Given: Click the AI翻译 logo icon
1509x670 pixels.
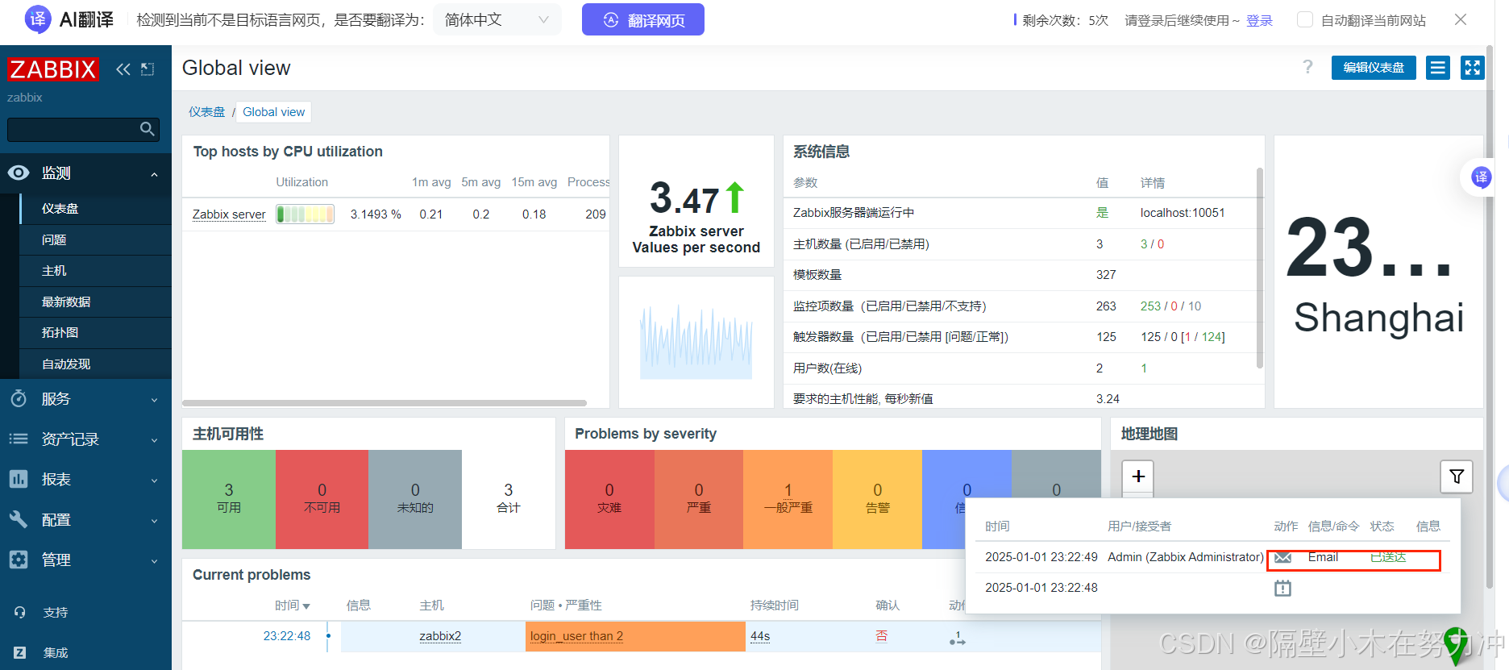Looking at the screenshot, I should [x=38, y=19].
